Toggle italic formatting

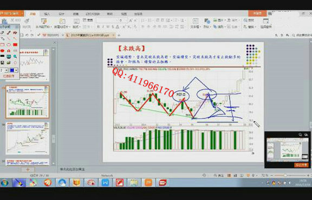pyautogui.click(x=103, y=26)
